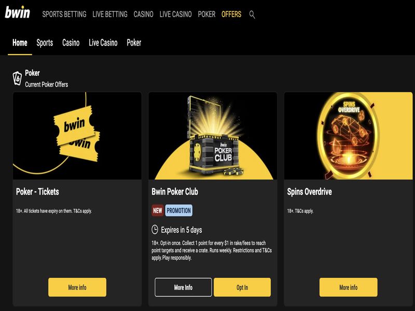Click the clock icon beside Expires in 5 days
The image size is (415, 311).
point(155,230)
